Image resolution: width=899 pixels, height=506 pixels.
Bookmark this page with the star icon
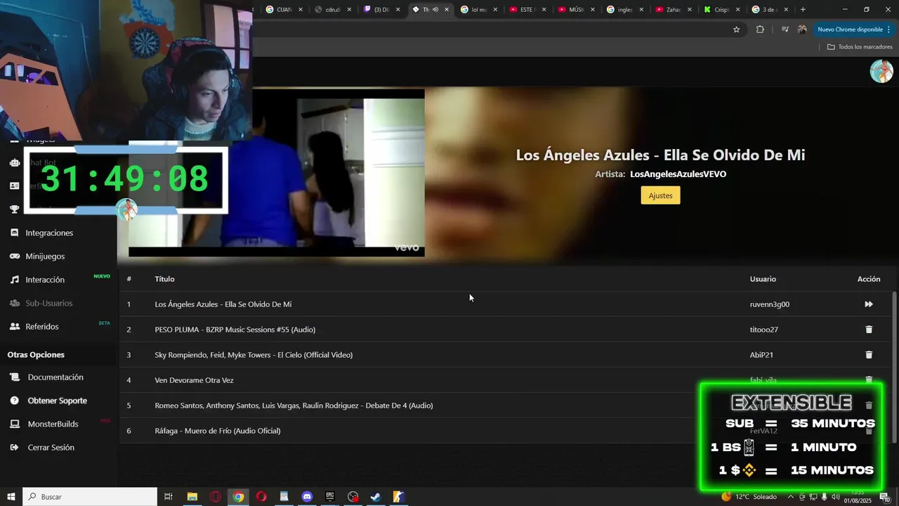(736, 30)
